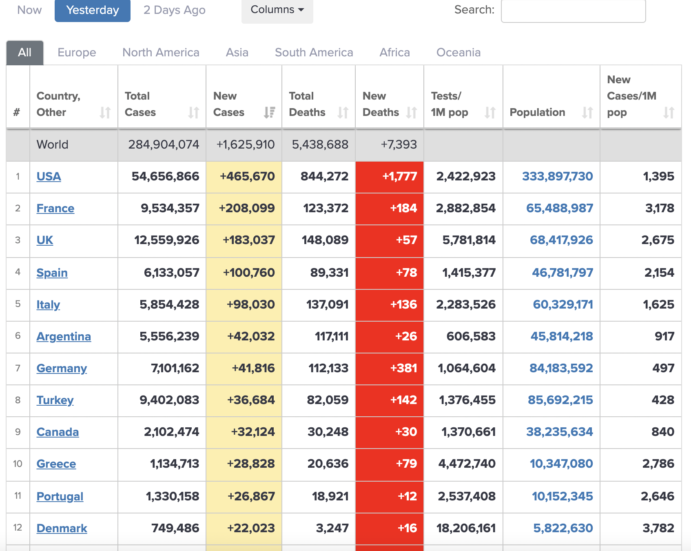Select the All continents tab
Screen dimensions: 691x551
25,53
